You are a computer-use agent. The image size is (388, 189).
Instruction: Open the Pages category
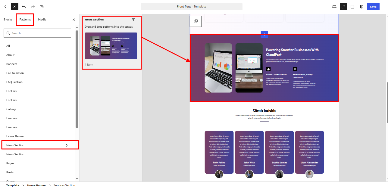click(10, 163)
